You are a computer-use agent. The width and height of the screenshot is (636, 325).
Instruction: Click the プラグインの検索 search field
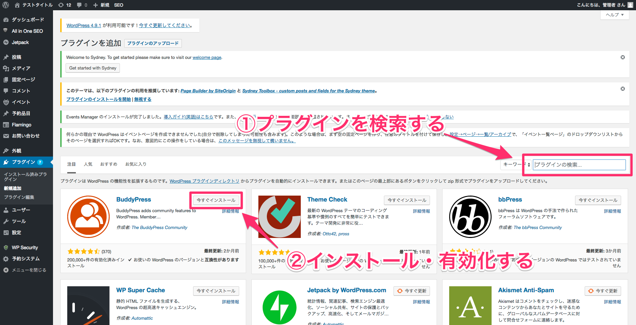(579, 165)
